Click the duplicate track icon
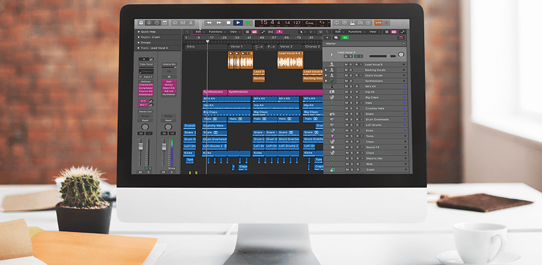 pos(335,38)
